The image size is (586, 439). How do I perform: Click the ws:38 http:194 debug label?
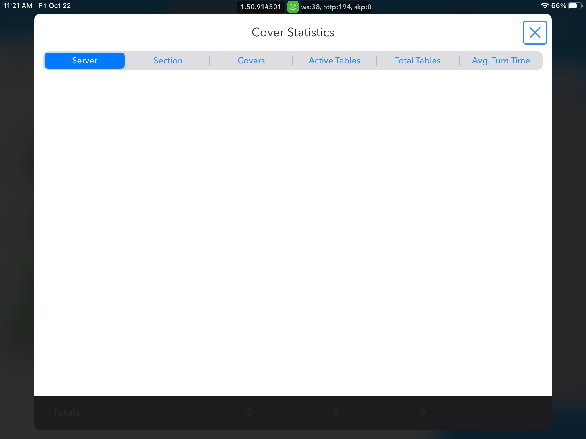click(x=336, y=7)
